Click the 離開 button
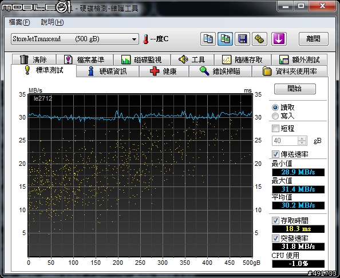This screenshot has width=340, height=278. 313,39
